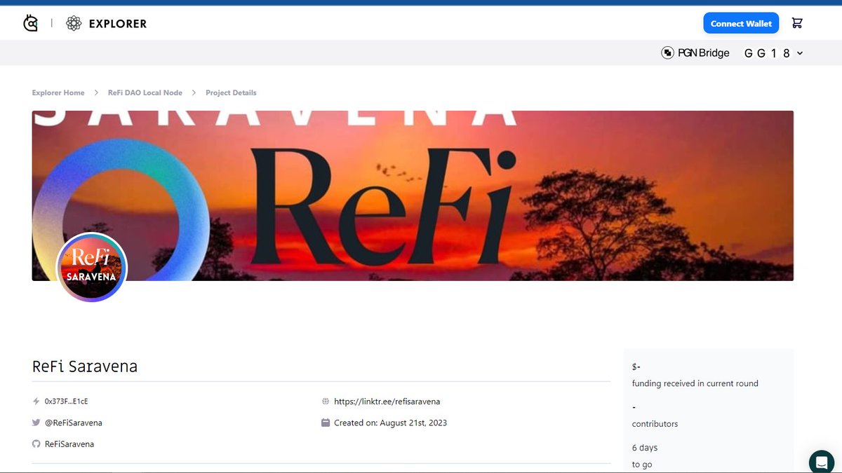Click the lightning bolt icon beside wallet address
The image size is (842, 473).
tap(36, 402)
